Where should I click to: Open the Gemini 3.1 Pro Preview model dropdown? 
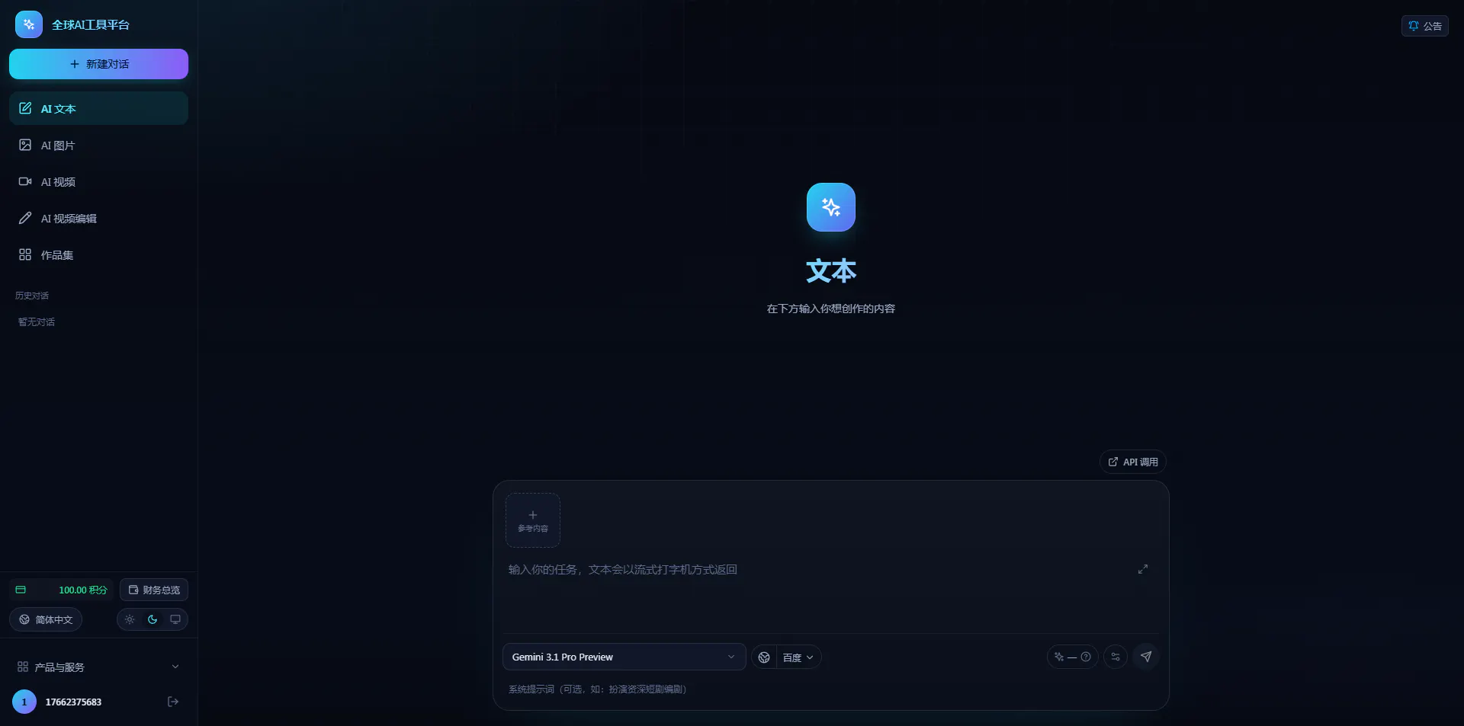point(624,657)
